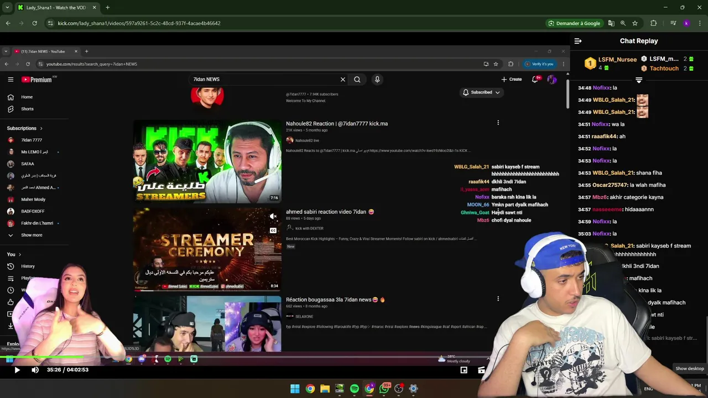This screenshot has width=708, height=398.
Task: Open BADFOXOFF subscription channel
Action: click(x=33, y=211)
